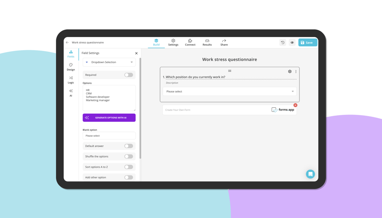The width and height of the screenshot is (382, 218).
Task: Grab the question drag handle dots
Action: (230, 71)
